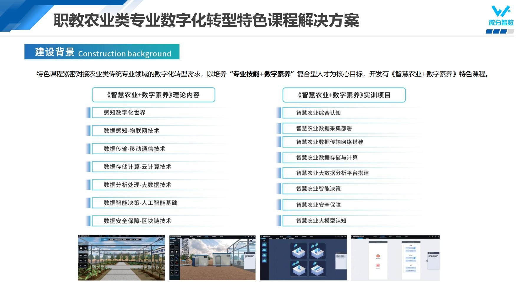
Task: Click the bold phrase "专业技能+数字素养"
Action: point(262,74)
